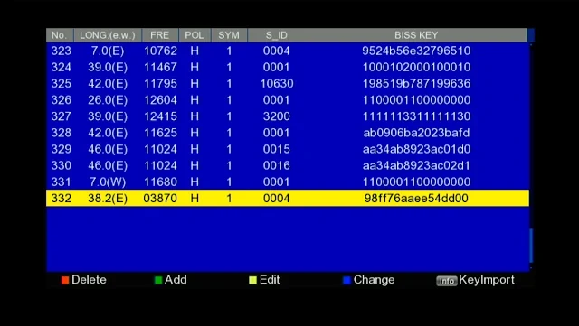The width and height of the screenshot is (579, 326).
Task: Click BISS key 9524b56e32796510
Action: 416,51
